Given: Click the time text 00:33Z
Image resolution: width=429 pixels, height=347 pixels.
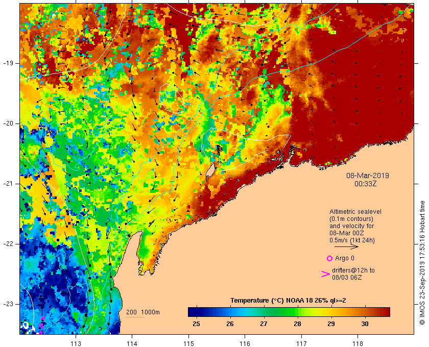Looking at the screenshot, I should point(365,184).
